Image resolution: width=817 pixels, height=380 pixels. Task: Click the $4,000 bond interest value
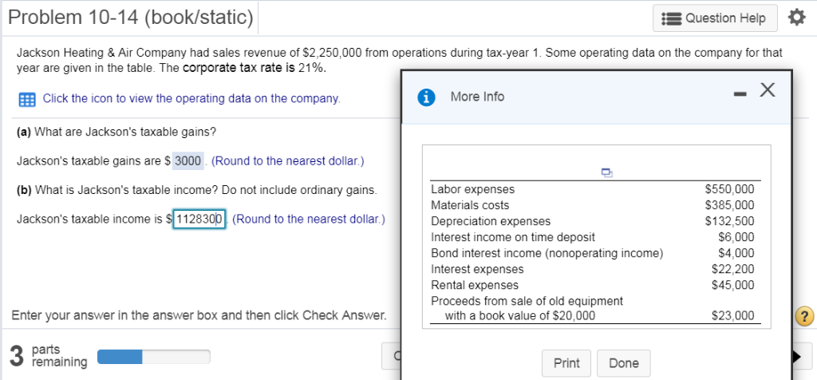click(736, 253)
